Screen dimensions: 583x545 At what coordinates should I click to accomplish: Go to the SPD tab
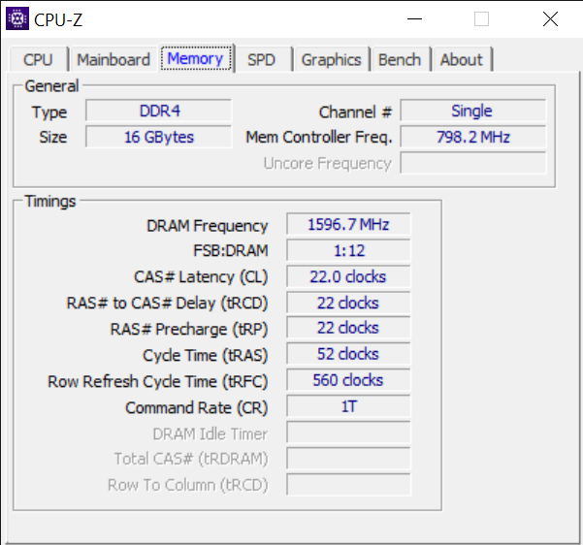tap(261, 59)
